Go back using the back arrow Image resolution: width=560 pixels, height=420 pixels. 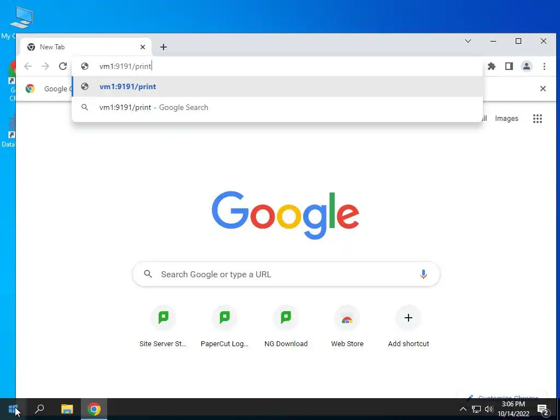tap(28, 66)
